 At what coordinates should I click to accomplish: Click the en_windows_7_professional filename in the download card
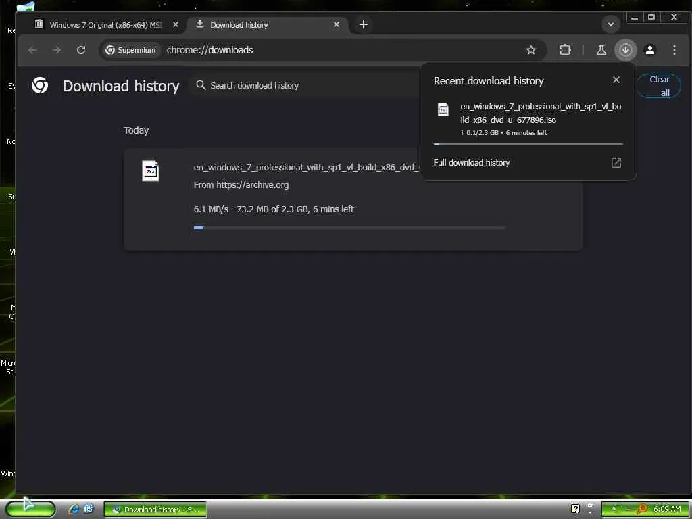[x=307, y=168]
